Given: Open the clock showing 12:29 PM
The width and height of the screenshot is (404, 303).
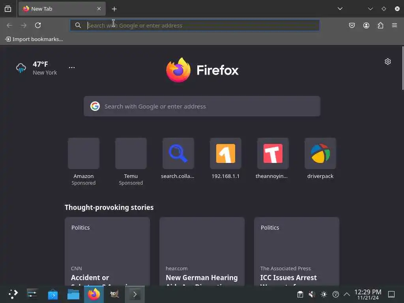Looking at the screenshot, I should click(368, 294).
